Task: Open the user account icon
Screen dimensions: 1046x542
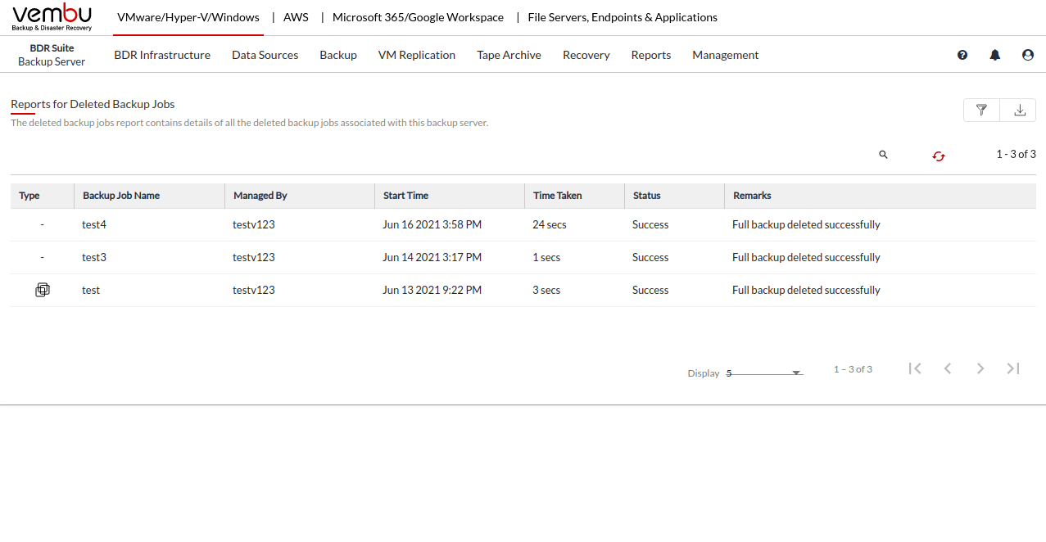Action: pos(1028,55)
